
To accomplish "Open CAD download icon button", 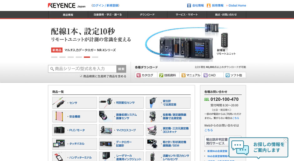I will pyautogui.click(x=213, y=75).
